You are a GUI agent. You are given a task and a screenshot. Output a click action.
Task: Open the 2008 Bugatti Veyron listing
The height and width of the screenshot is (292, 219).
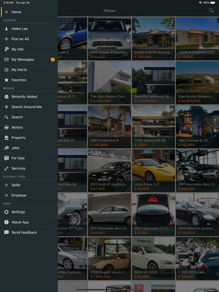(x=109, y=259)
